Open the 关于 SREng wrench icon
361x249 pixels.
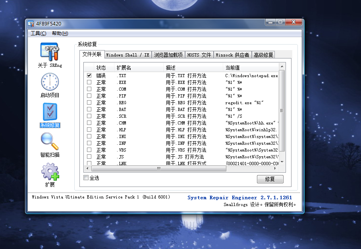pos(50,52)
